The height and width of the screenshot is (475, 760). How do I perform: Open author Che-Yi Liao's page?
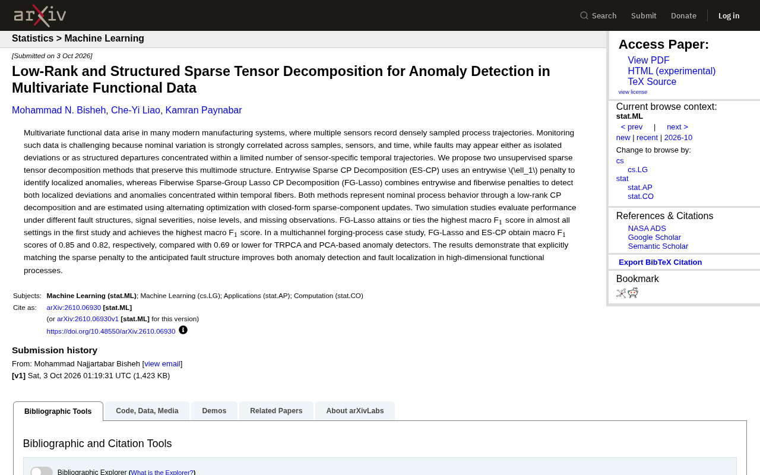tap(135, 110)
